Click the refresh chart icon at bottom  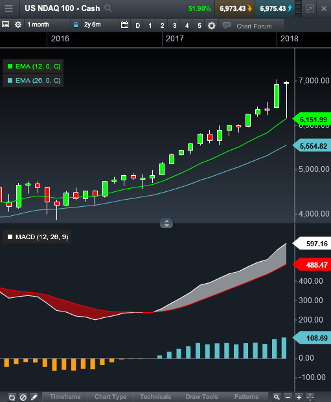[x=12, y=397]
